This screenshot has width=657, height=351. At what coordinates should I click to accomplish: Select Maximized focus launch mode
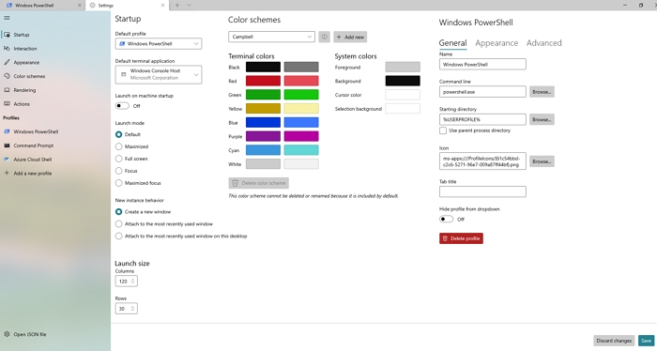coord(119,183)
